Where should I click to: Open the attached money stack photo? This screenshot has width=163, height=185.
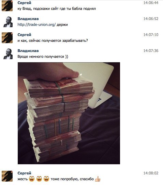coord(69,113)
